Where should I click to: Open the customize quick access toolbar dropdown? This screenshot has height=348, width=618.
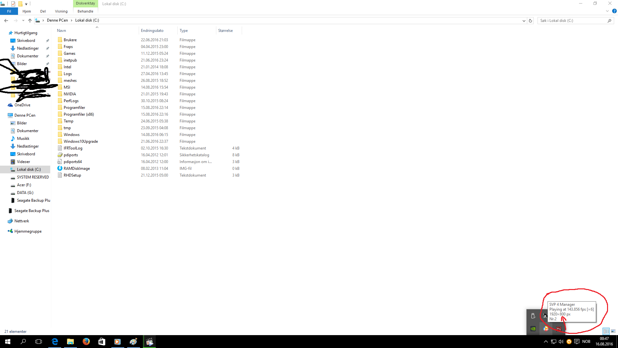tap(26, 4)
